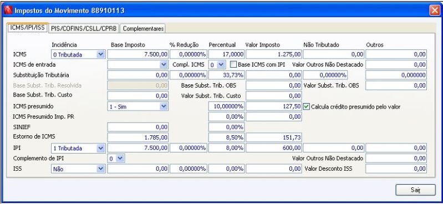Viewport: 443px width, 204px height.
Task: Switch to the PIS/COFINS/CSLL/CPRB tab
Action: 84,28
